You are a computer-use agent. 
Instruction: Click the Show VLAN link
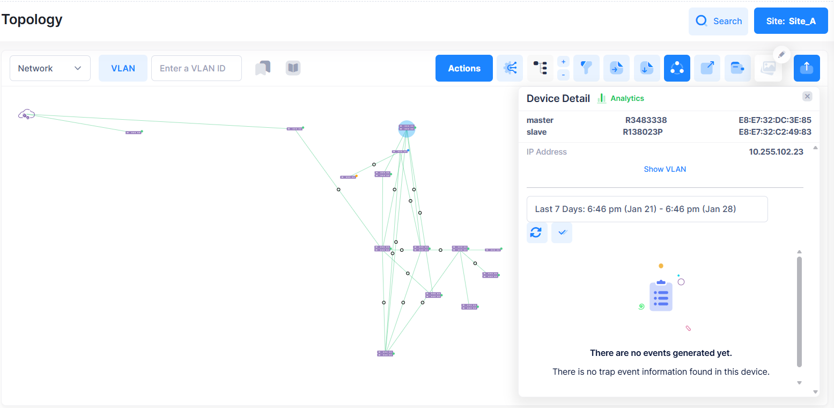pos(665,169)
